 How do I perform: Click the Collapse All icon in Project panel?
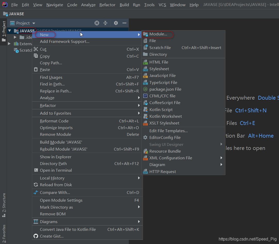[x=106, y=23]
